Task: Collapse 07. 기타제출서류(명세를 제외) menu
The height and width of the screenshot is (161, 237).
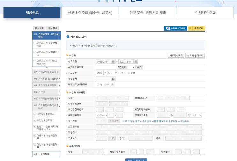Action: click(x=60, y=106)
